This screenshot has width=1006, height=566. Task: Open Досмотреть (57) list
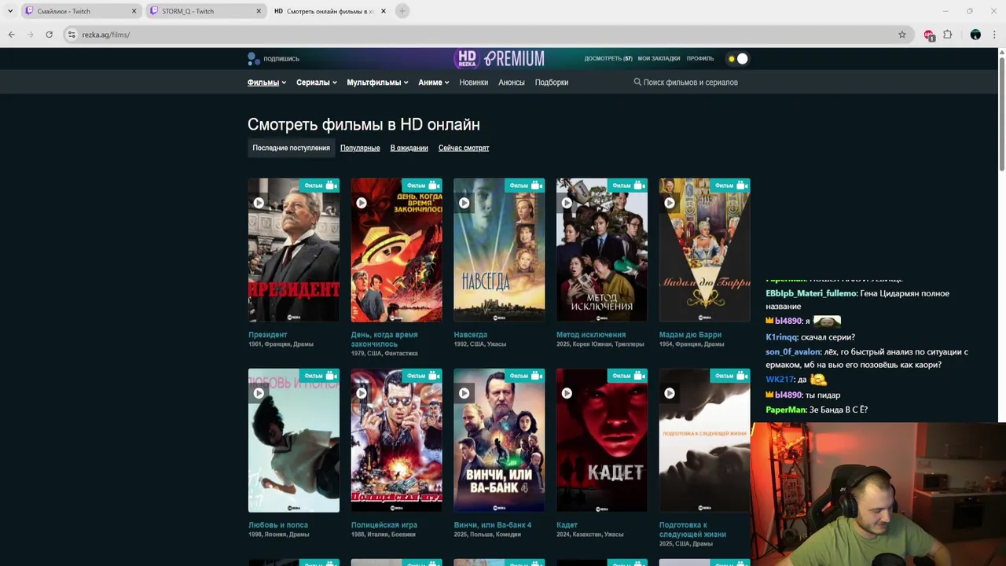click(x=608, y=58)
